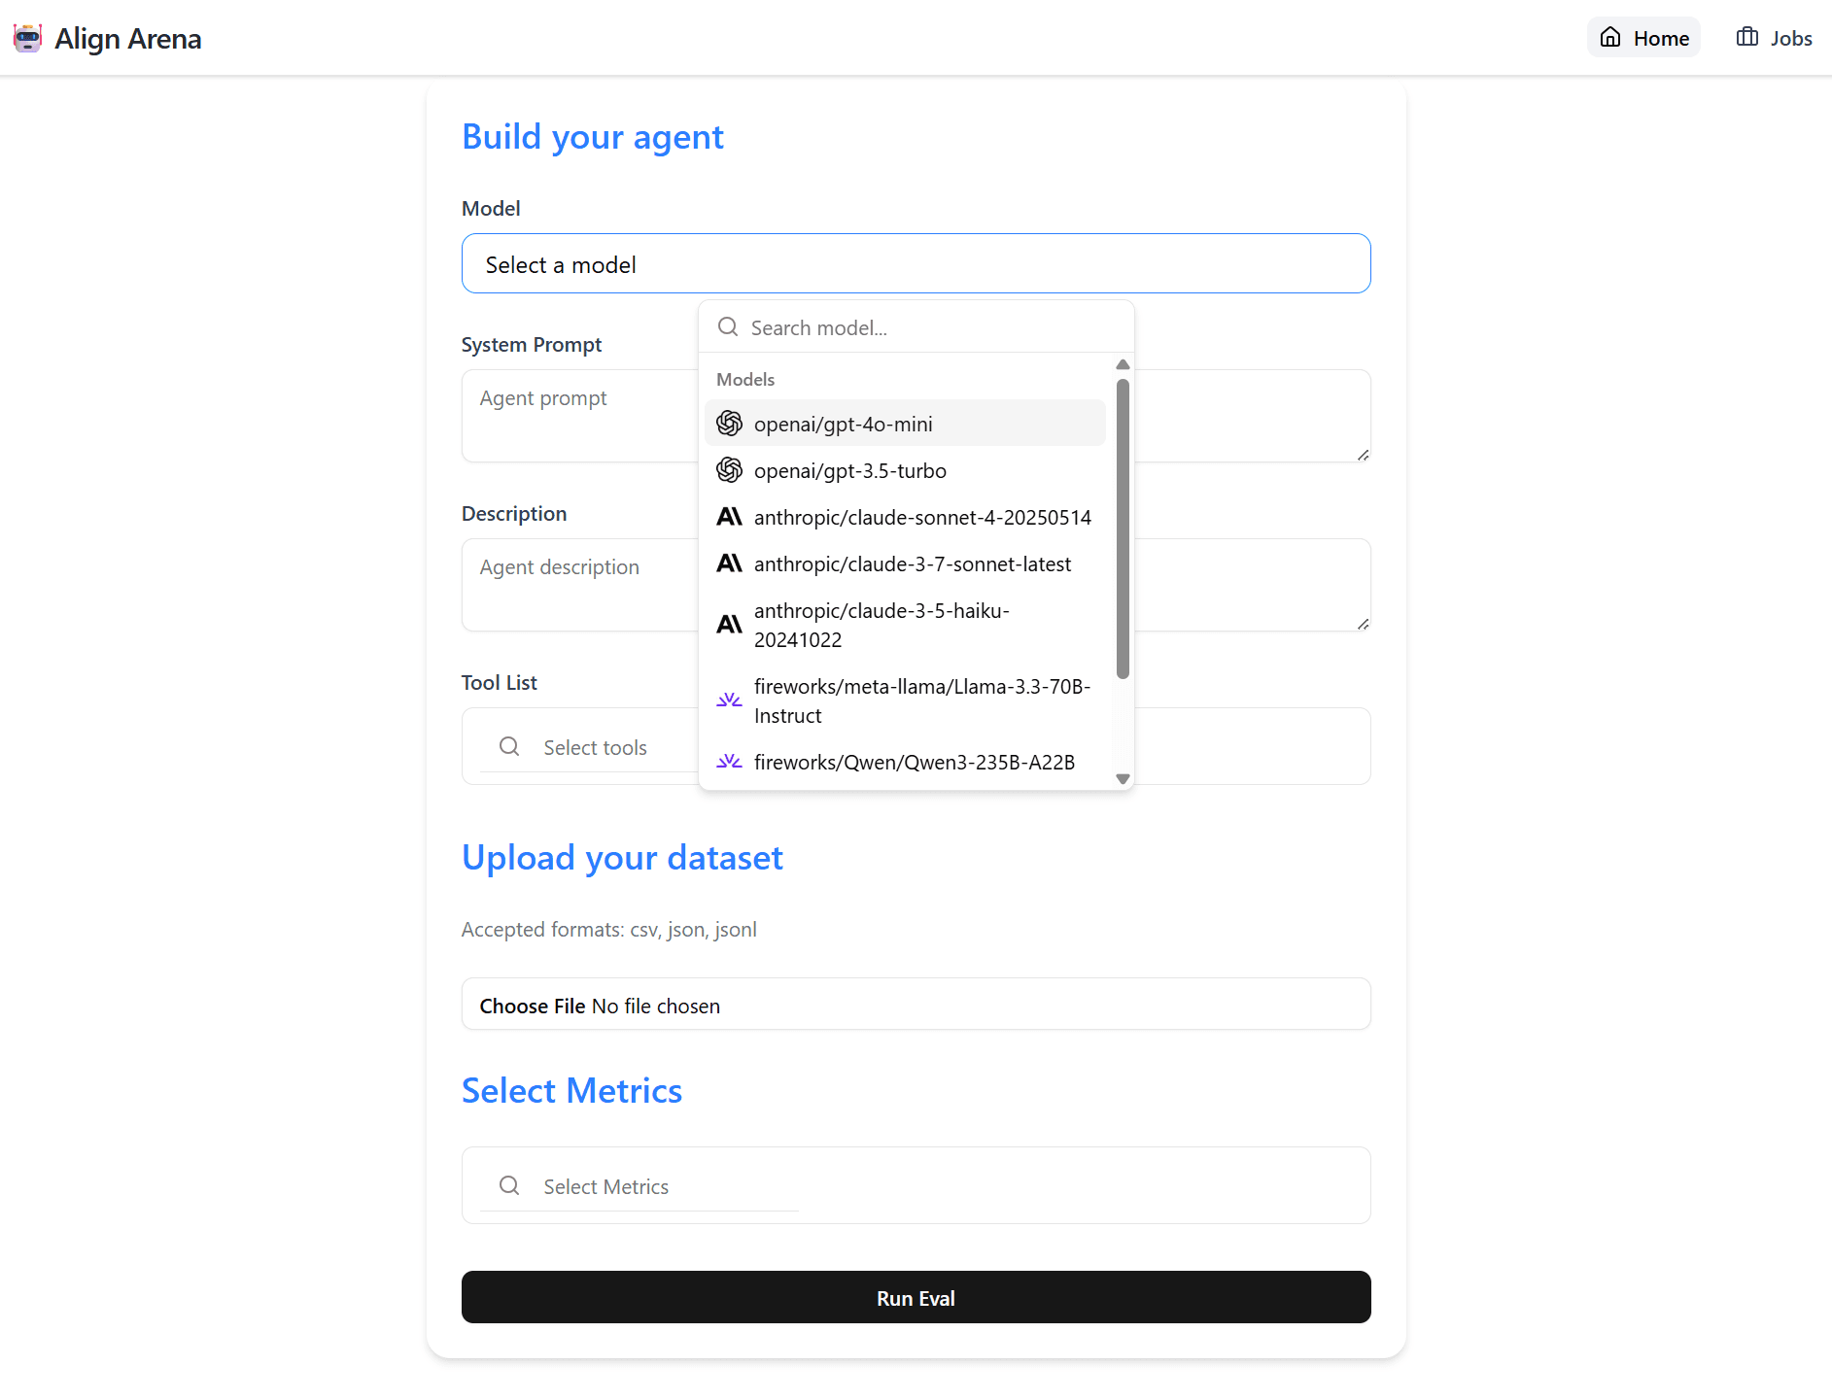Click the model list scrollbar thumb
1832x1400 pixels.
1123,529
